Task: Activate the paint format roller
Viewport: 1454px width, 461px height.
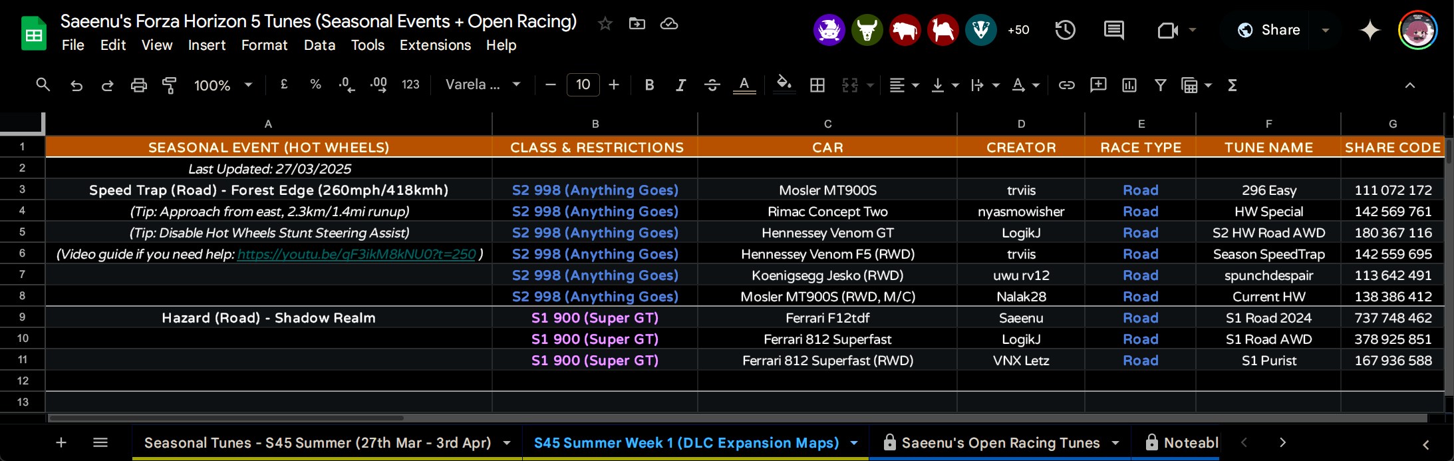Action: pos(170,85)
